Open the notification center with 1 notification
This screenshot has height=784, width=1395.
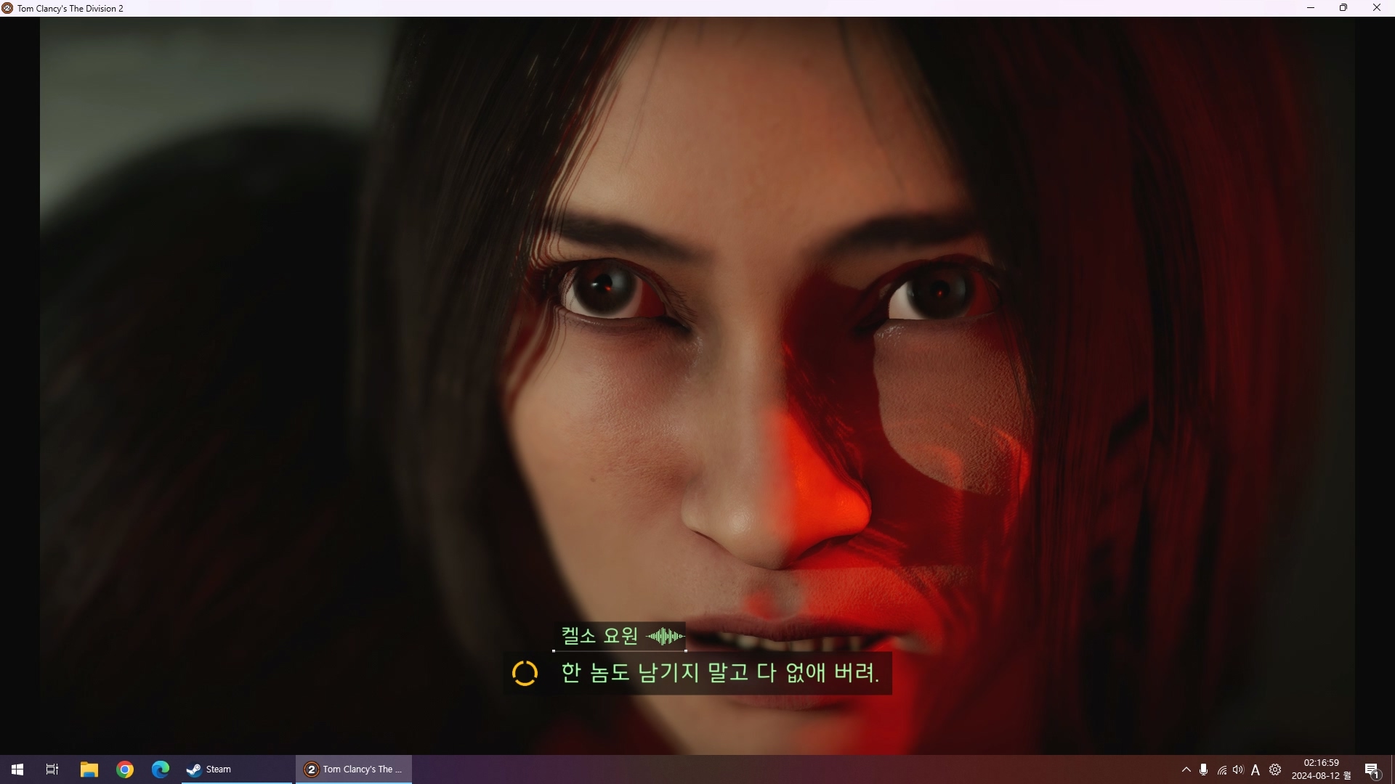coord(1372,769)
